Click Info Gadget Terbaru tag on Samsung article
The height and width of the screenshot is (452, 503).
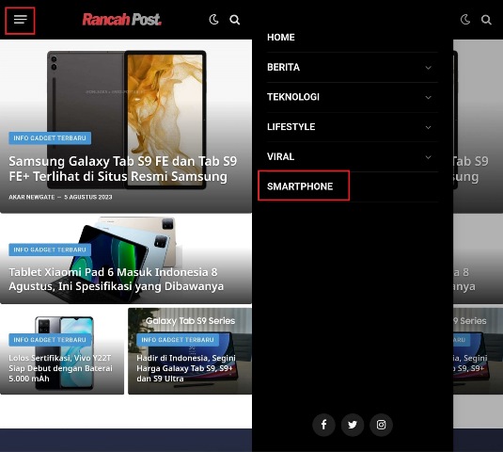50,138
